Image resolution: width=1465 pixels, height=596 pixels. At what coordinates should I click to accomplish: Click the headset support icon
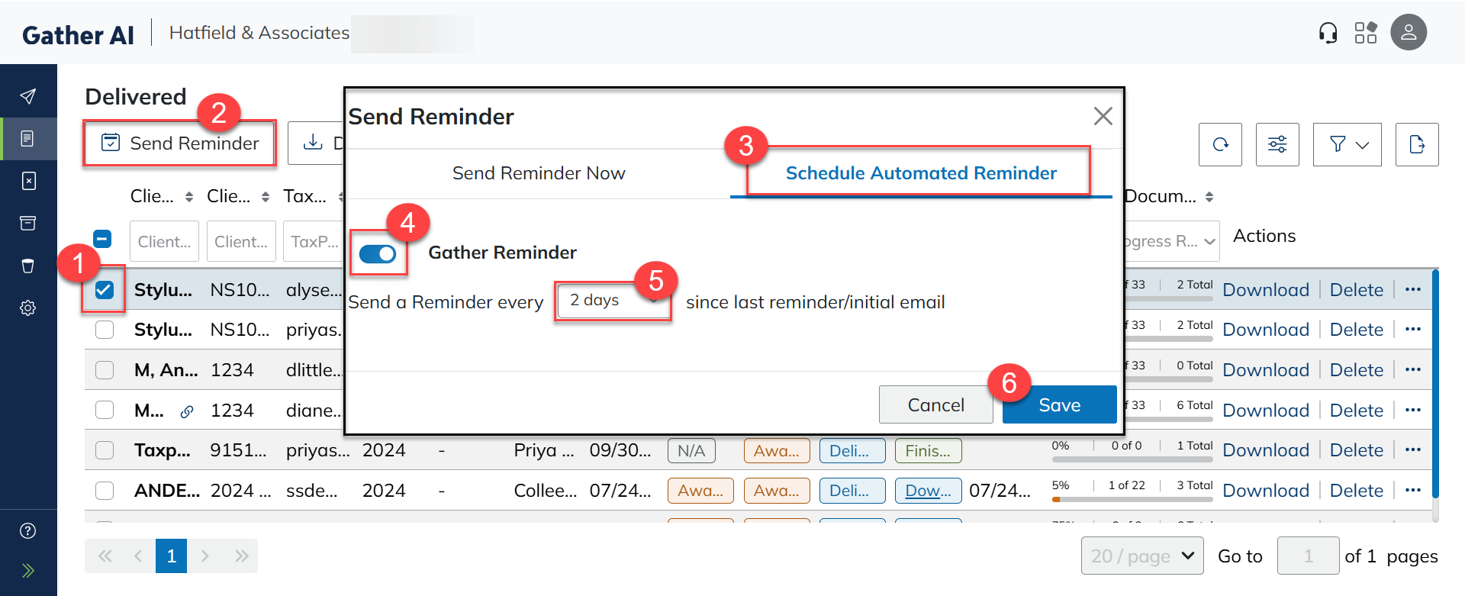tap(1328, 32)
